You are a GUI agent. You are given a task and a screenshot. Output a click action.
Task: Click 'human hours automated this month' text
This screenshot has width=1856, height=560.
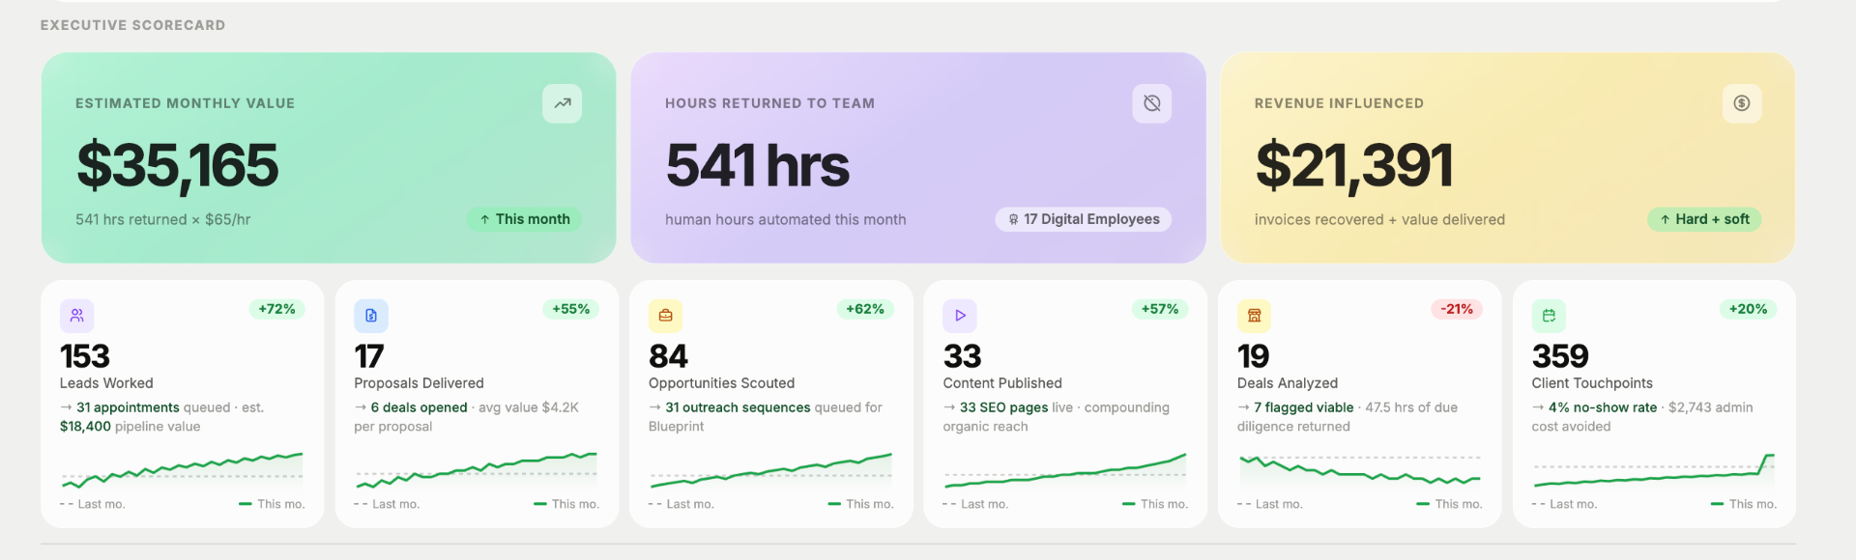(785, 219)
